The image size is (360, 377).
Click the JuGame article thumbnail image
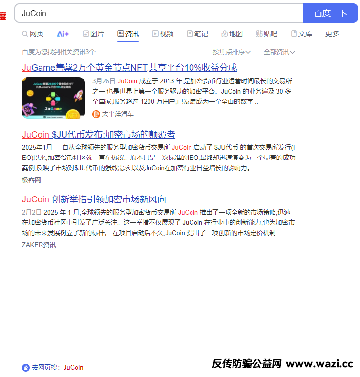click(x=53, y=98)
